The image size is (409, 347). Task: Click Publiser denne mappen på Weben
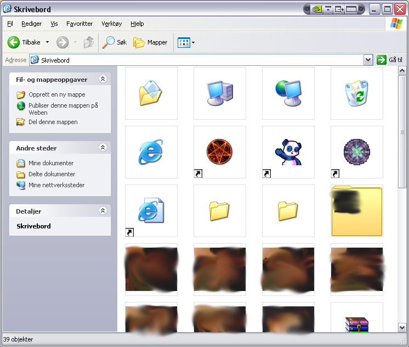click(63, 109)
